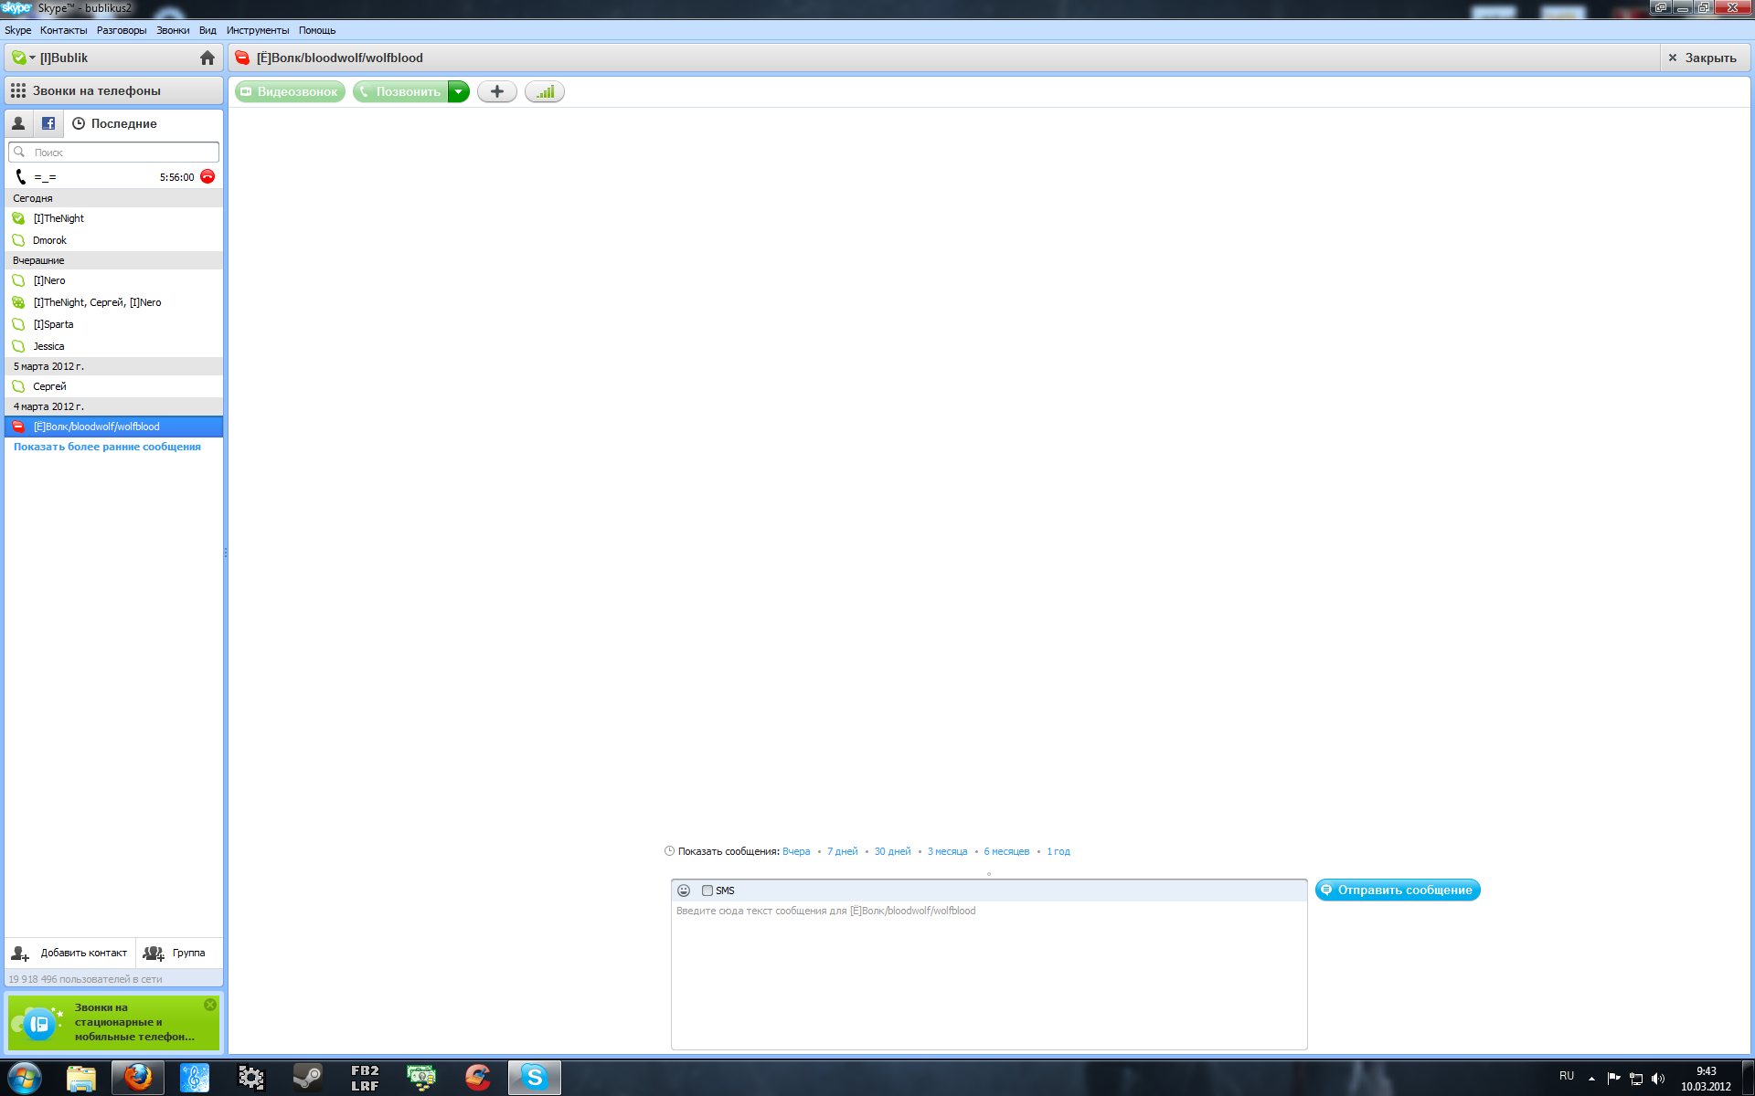Dismiss the green phone calls promo banner
Screen dimensions: 1755x1096
pos(210,1005)
